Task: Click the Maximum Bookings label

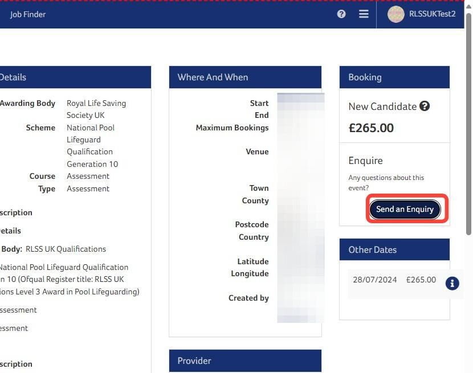Action: [x=232, y=128]
